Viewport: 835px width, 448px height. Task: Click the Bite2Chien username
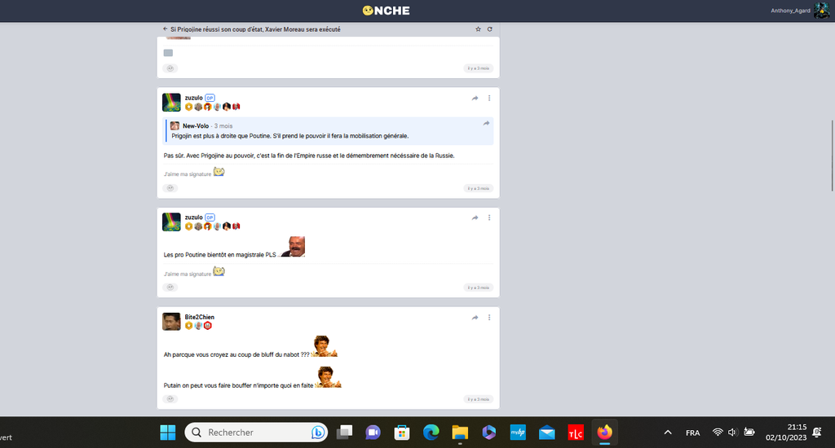pos(199,317)
